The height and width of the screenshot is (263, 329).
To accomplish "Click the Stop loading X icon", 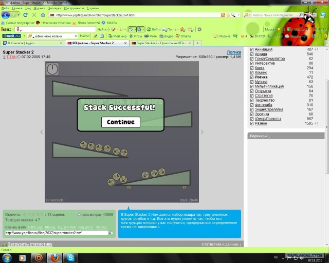I will point(34,15).
